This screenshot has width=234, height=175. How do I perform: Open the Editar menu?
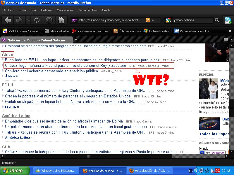(23, 10)
